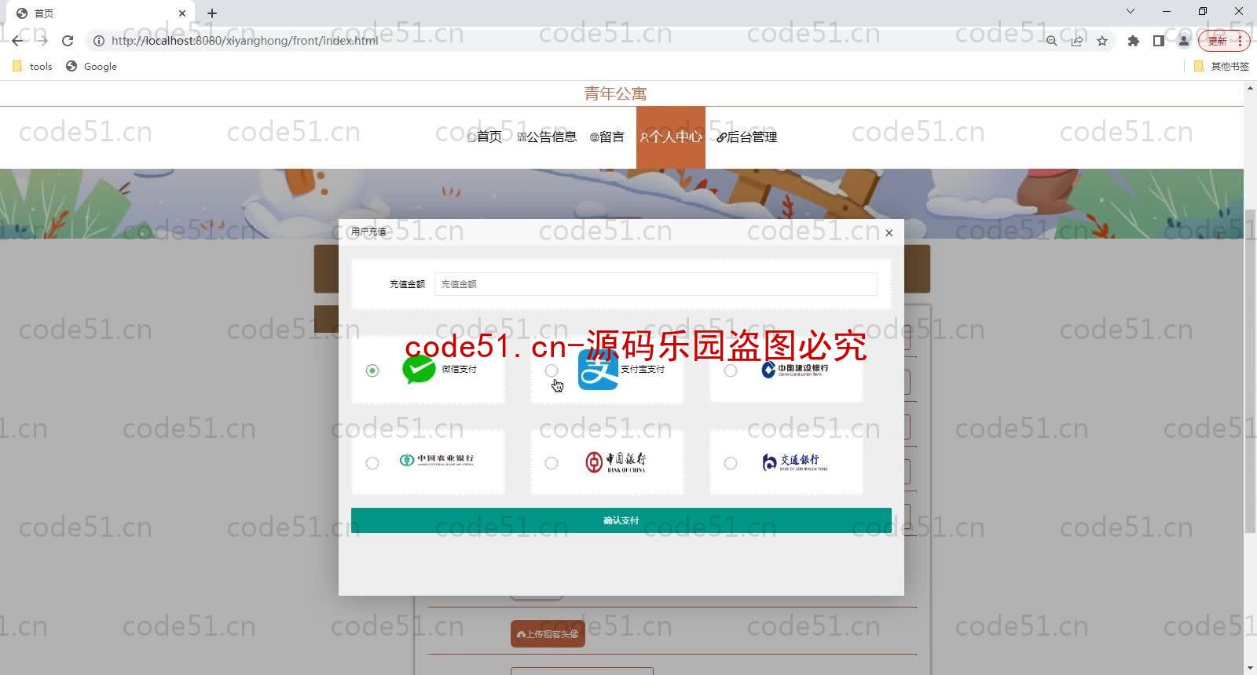Click the Bank of China logo
The height and width of the screenshot is (675, 1257).
616,462
